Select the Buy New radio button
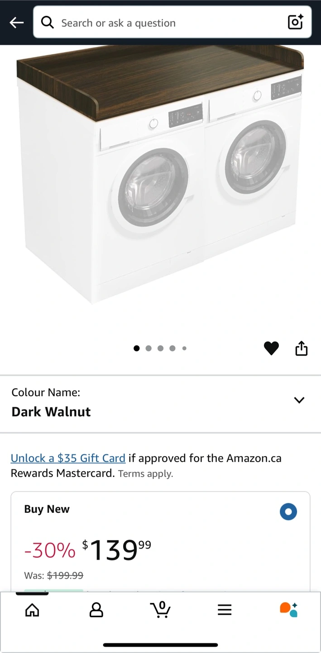 (288, 512)
